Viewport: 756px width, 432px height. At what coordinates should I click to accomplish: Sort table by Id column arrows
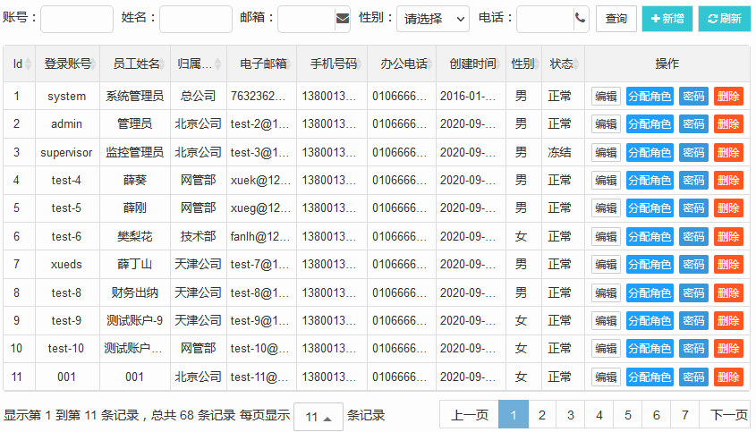[x=28, y=64]
